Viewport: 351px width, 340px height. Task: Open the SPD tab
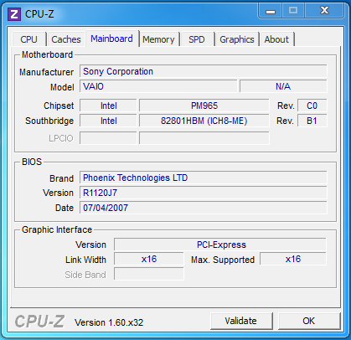197,39
